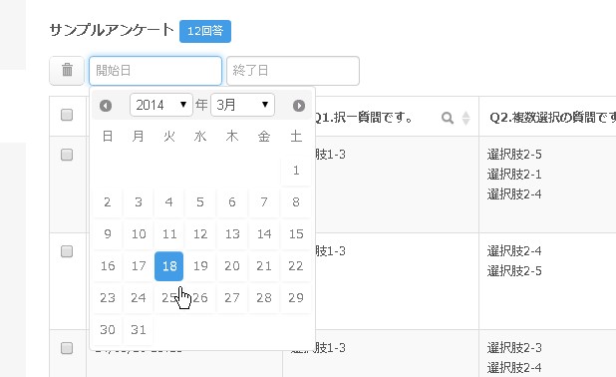Select day 3 in calendar
Image resolution: width=616 pixels, height=377 pixels.
click(139, 202)
